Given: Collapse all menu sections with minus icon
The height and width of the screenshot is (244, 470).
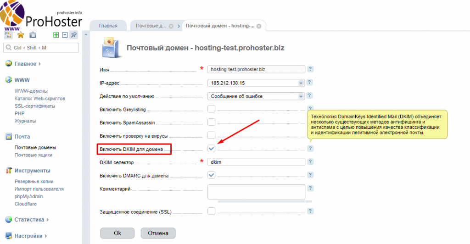Looking at the screenshot, I should 65,35.
